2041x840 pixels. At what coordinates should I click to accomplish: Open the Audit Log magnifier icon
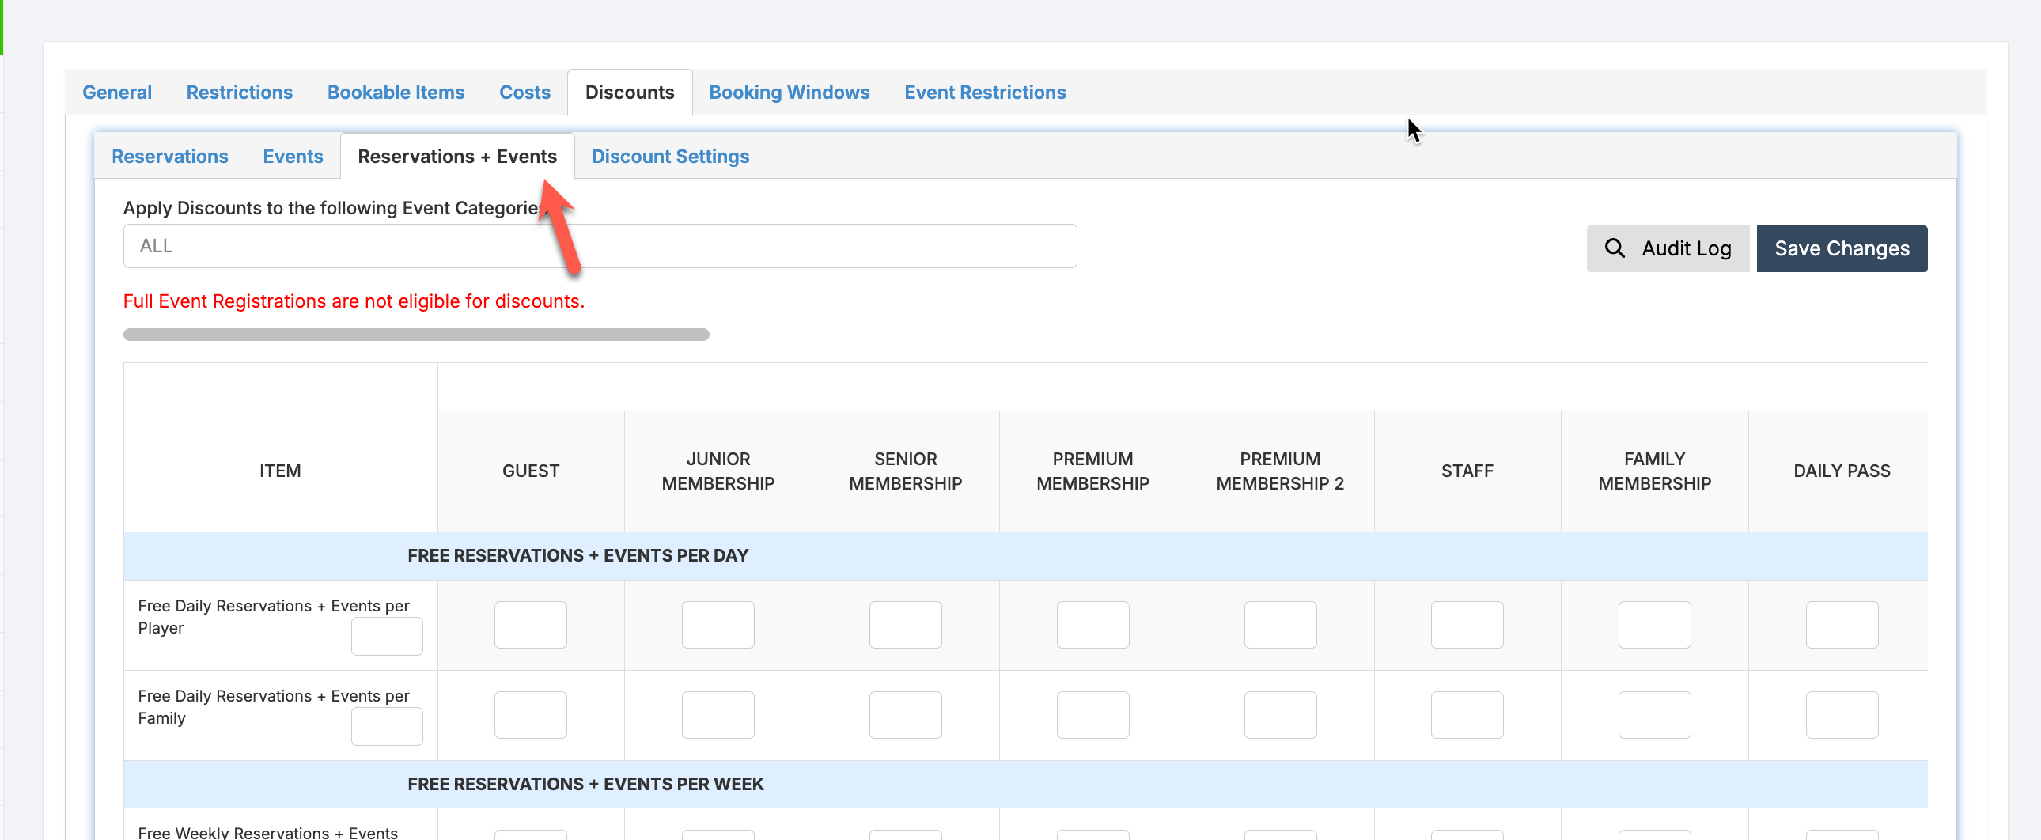(1614, 248)
